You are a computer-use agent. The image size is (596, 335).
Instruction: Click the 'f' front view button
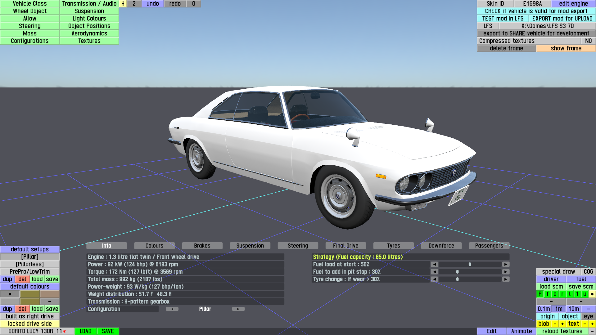click(548, 294)
